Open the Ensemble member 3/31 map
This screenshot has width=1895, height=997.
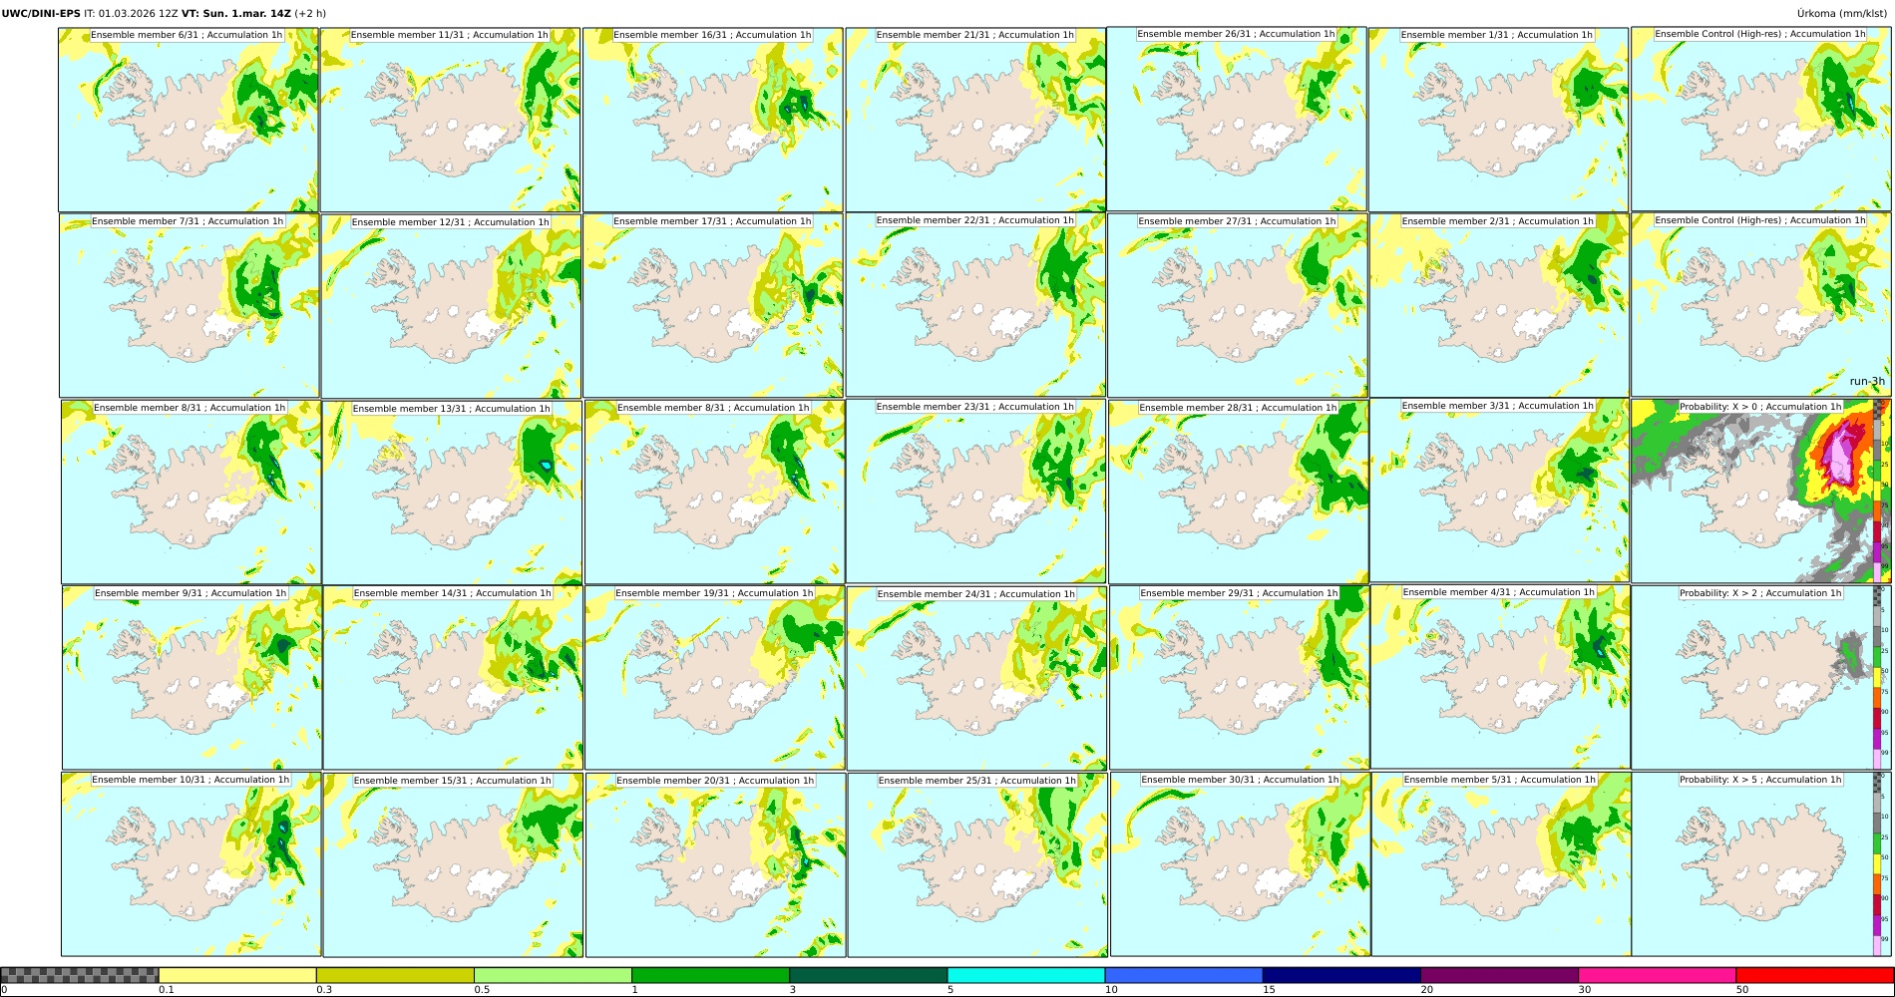(1500, 491)
